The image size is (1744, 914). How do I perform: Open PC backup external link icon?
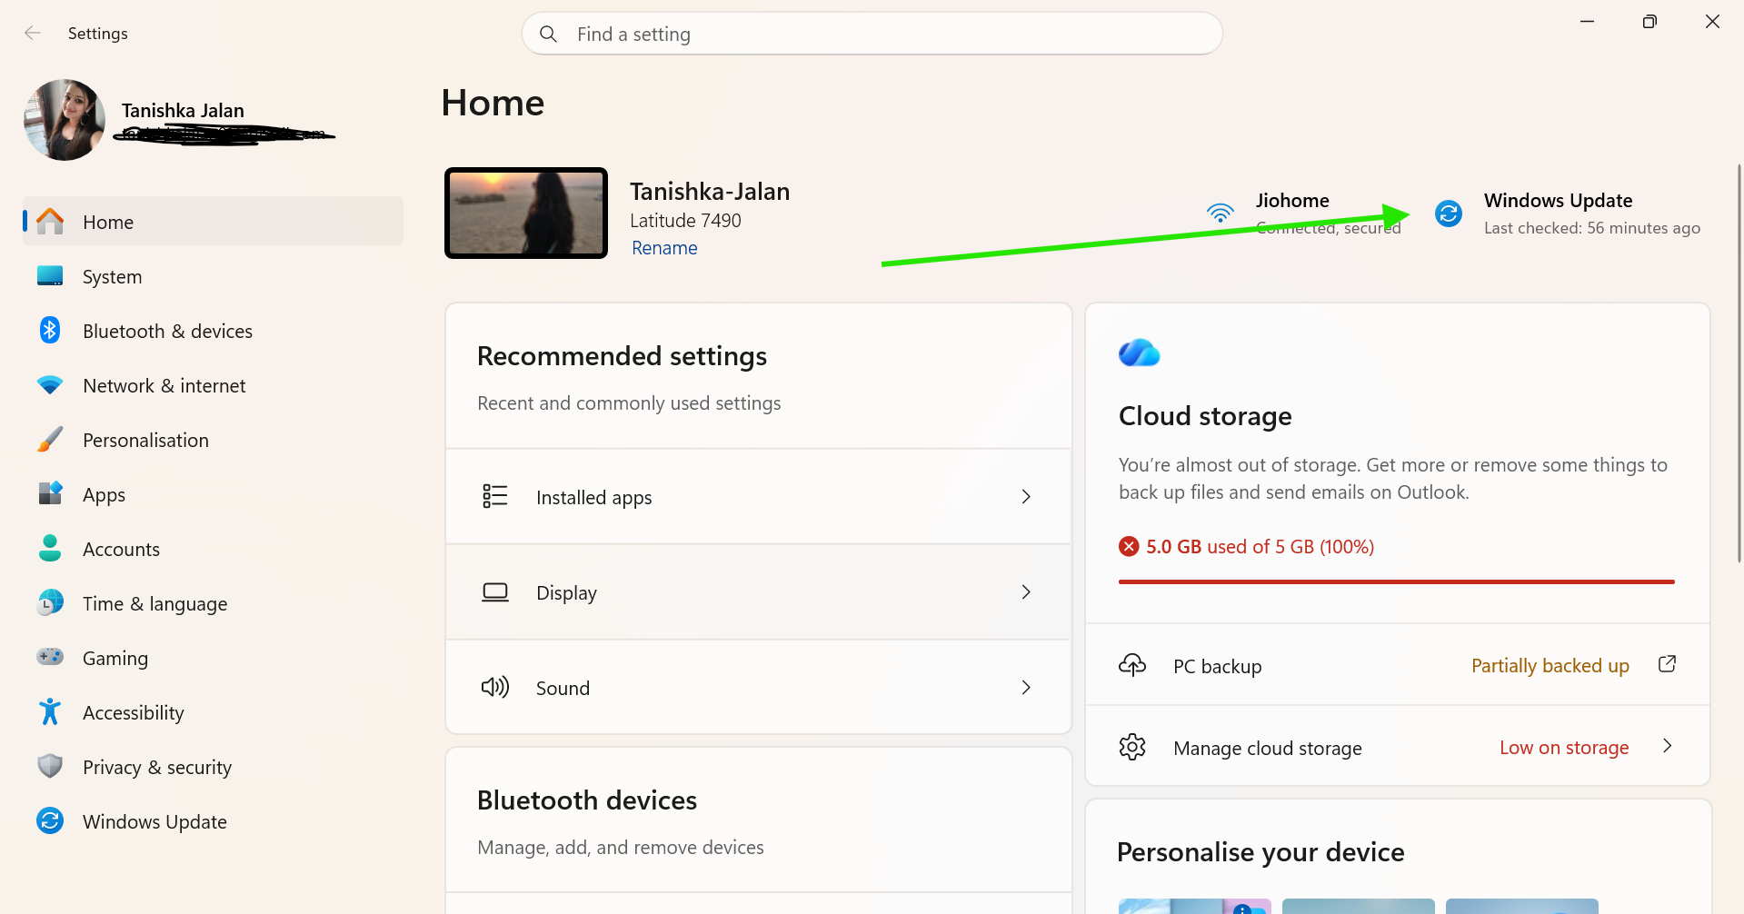pos(1667,664)
